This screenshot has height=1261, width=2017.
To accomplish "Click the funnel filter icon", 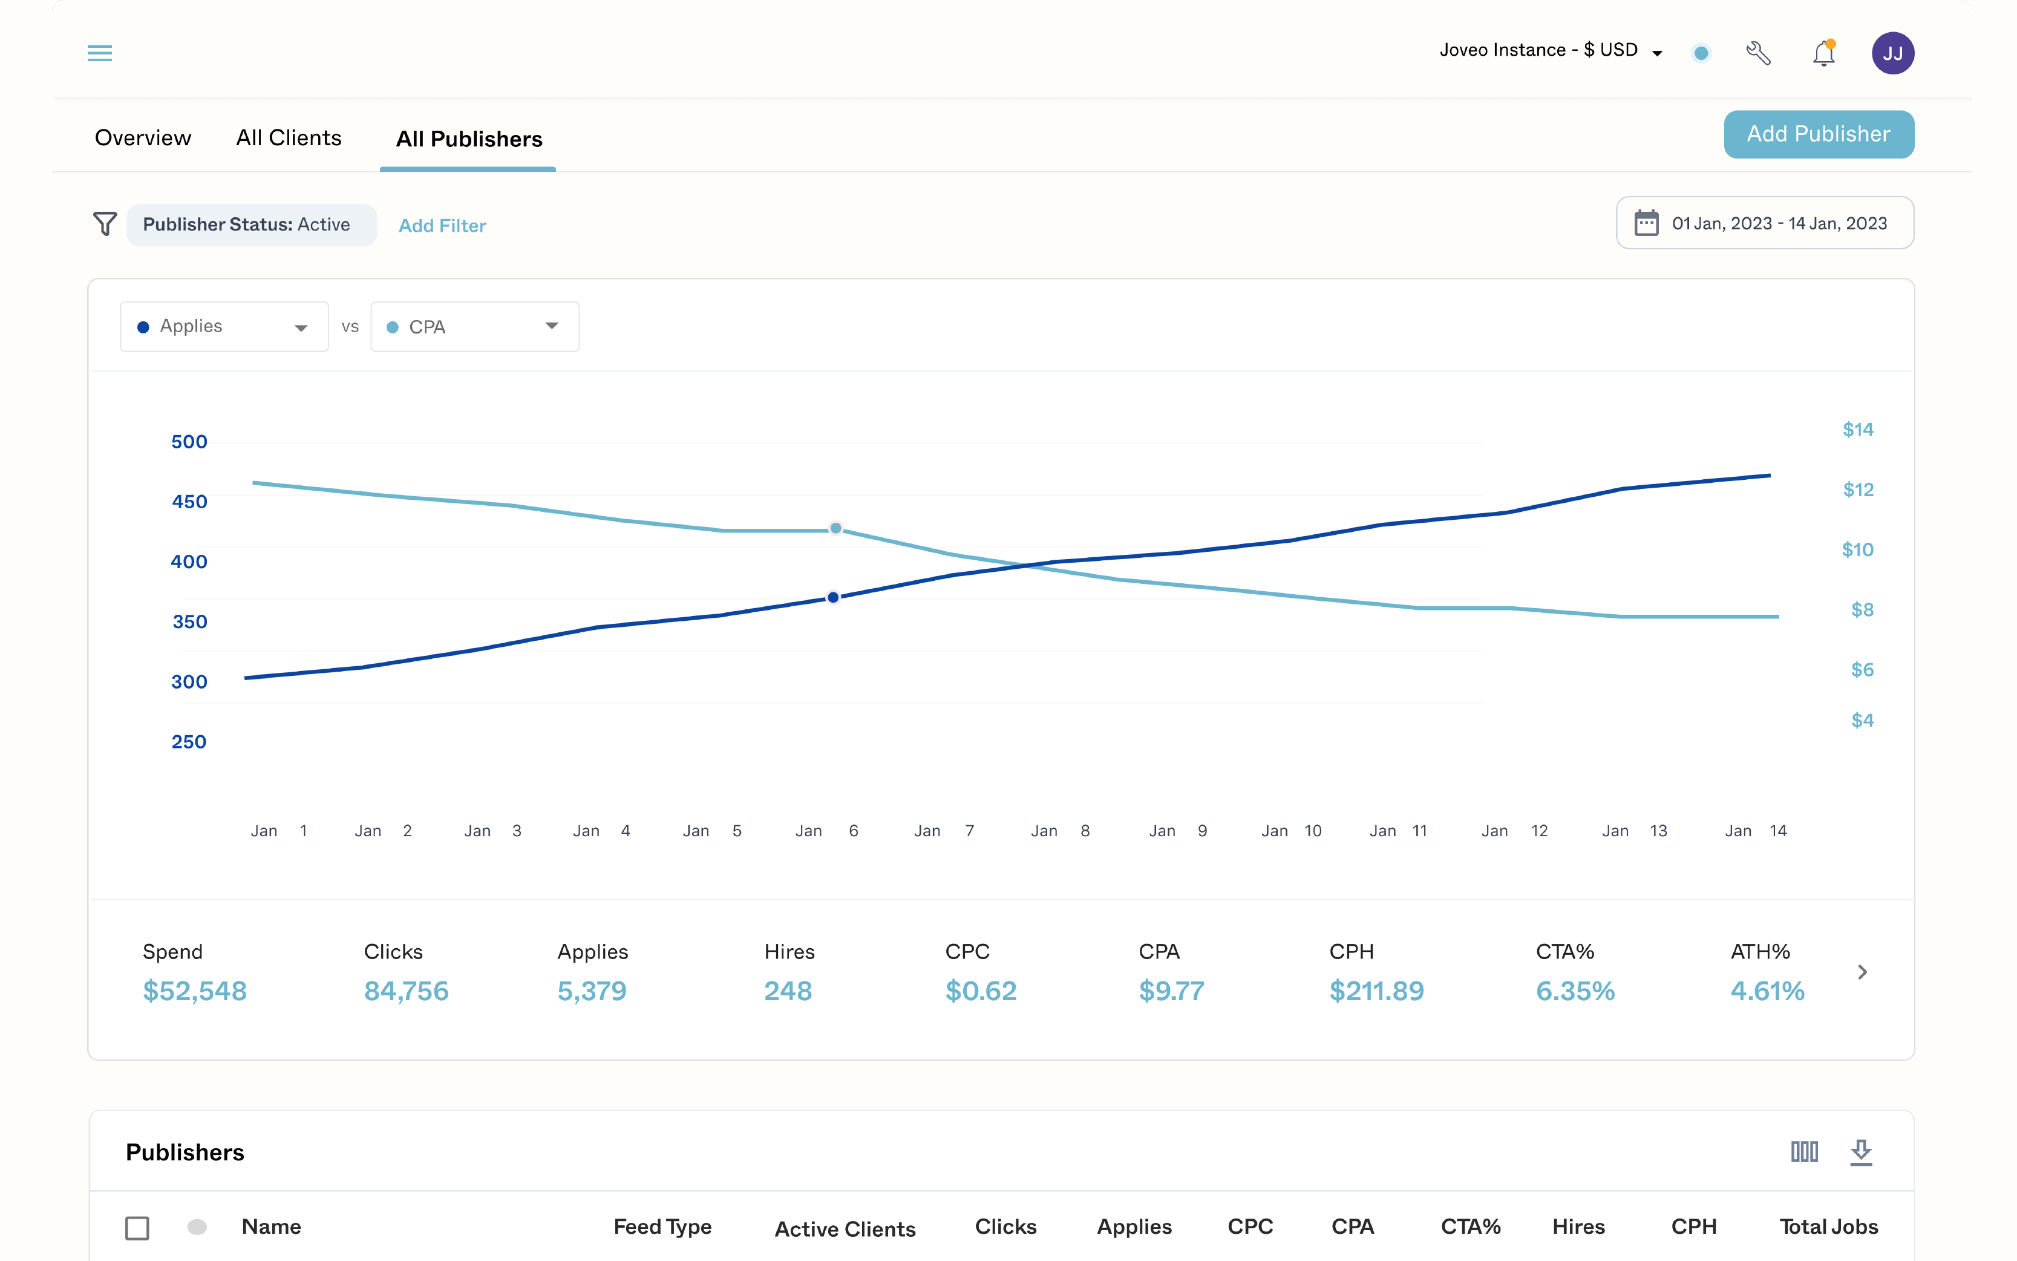I will coord(105,223).
